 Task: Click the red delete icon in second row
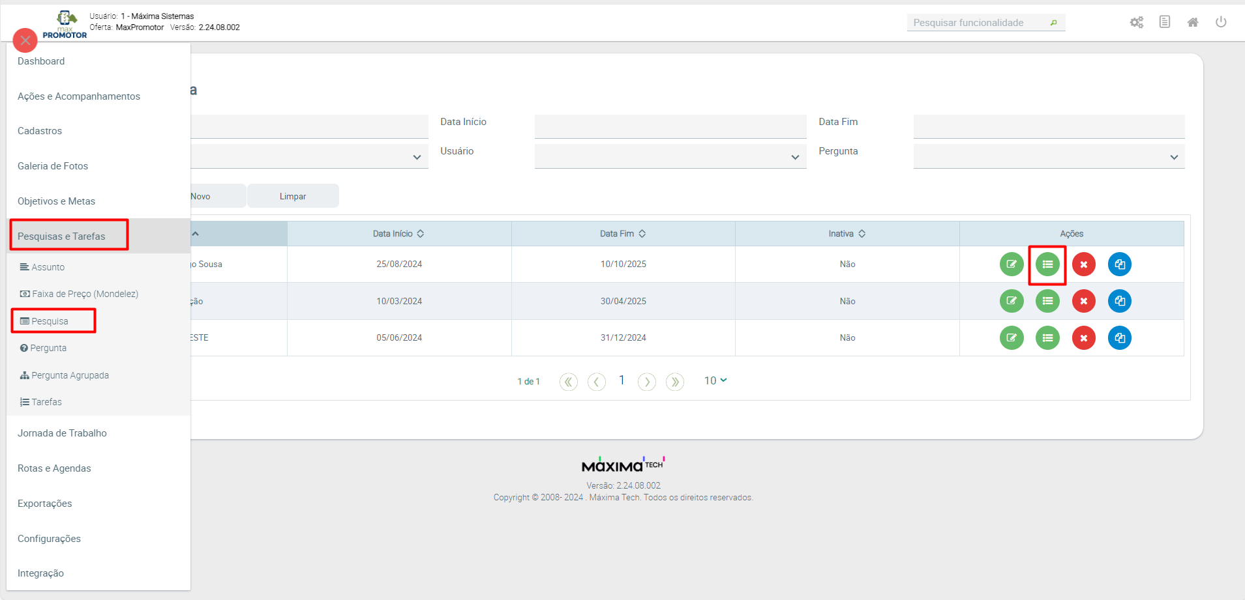click(x=1083, y=301)
